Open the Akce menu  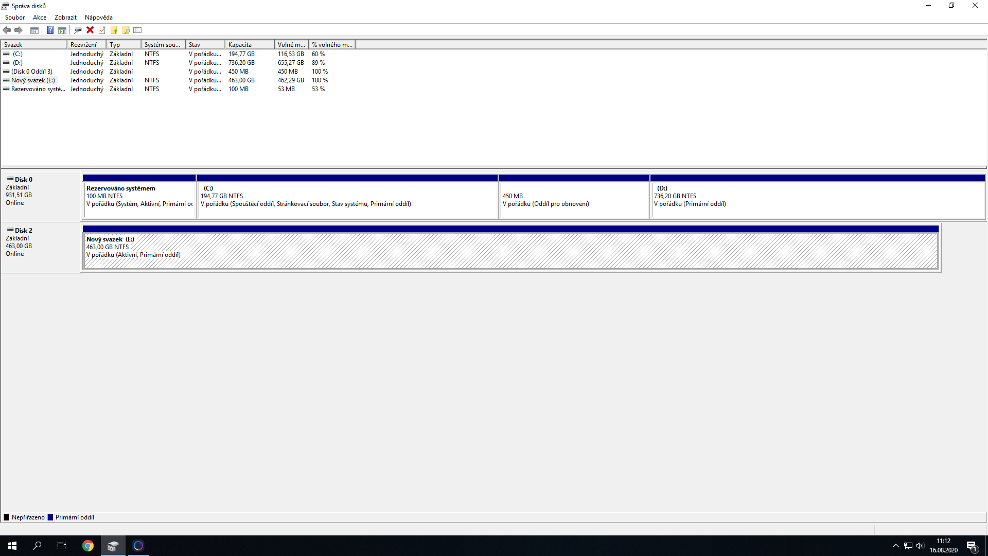(40, 18)
